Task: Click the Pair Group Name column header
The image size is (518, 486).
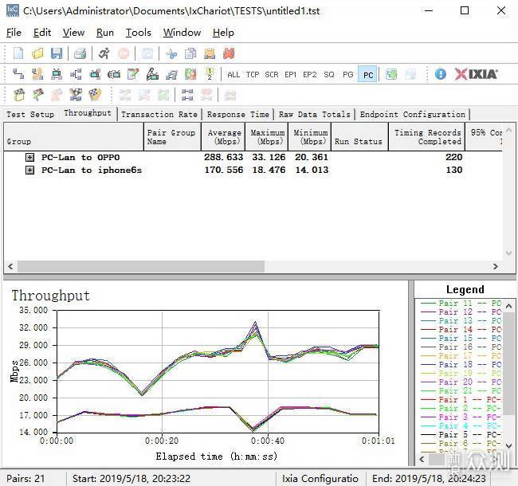Action: (172, 137)
